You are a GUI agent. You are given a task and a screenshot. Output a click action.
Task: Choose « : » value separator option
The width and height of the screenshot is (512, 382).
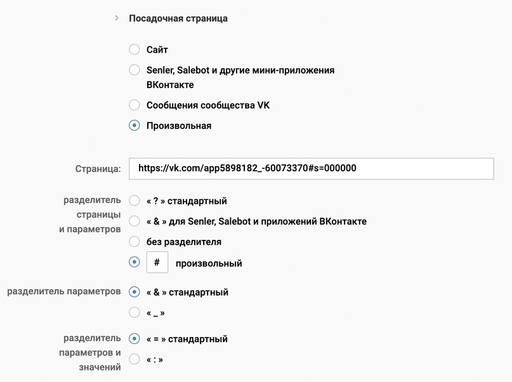click(x=134, y=359)
